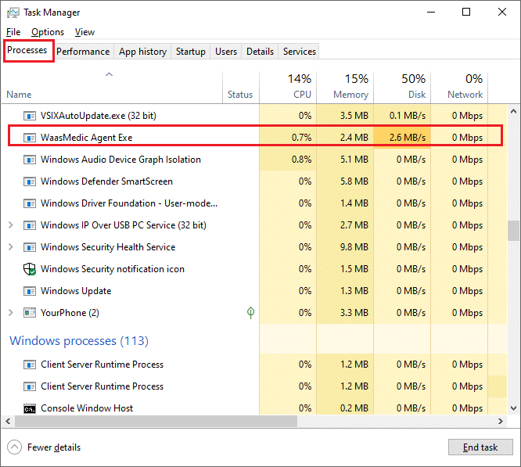Select the WaasMedic Agent Exe process name
521x467 pixels.
86,138
